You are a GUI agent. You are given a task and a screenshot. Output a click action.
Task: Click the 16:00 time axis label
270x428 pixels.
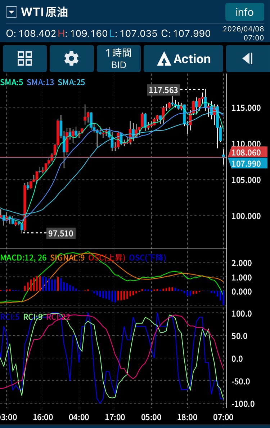click(43, 417)
